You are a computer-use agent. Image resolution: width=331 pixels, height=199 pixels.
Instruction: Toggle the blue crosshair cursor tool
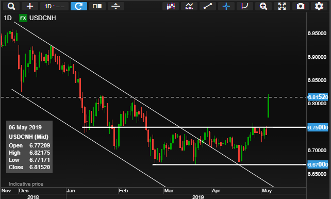tap(226, 6)
